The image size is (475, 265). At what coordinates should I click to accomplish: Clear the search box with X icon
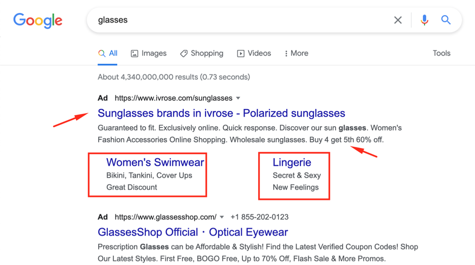click(x=398, y=20)
